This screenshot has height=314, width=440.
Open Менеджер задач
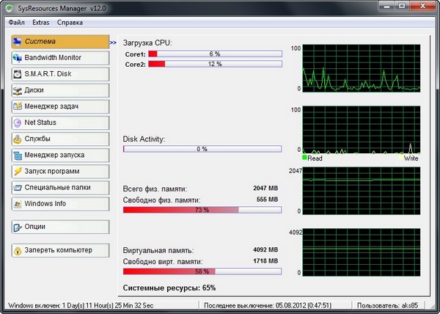[x=60, y=106]
